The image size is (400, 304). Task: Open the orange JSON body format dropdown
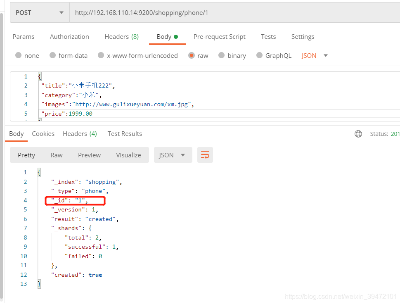[x=314, y=56]
